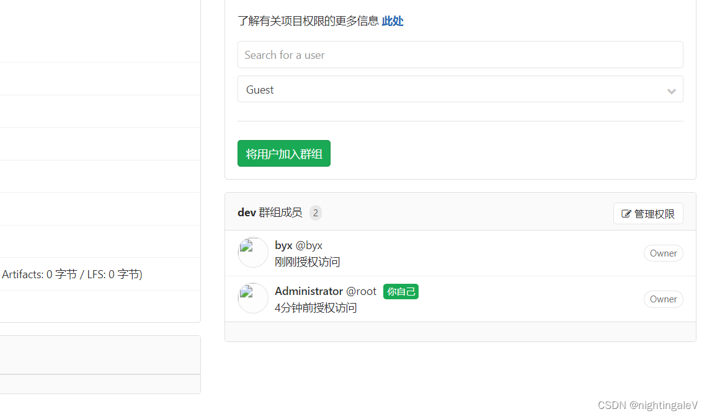707x417 pixels.
Task: Open the @byx profile link
Action: (x=310, y=245)
